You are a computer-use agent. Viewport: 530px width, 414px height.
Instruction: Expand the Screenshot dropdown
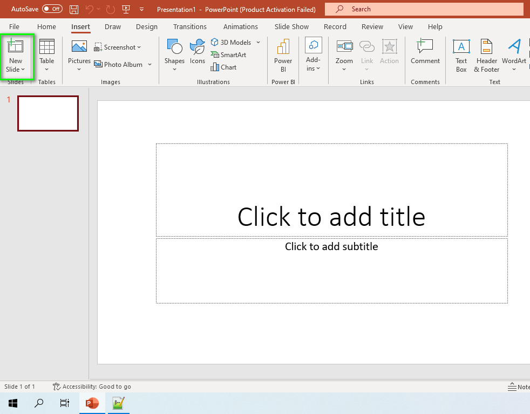pos(139,47)
